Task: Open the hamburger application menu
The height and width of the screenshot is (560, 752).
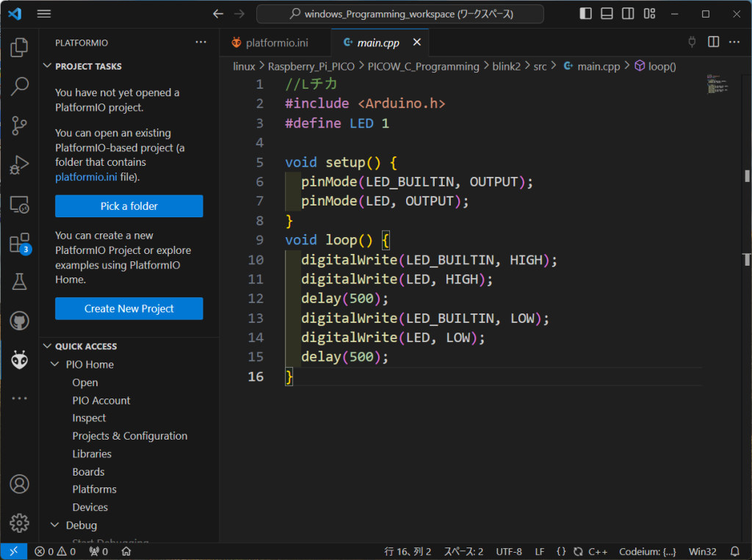Action: tap(44, 14)
